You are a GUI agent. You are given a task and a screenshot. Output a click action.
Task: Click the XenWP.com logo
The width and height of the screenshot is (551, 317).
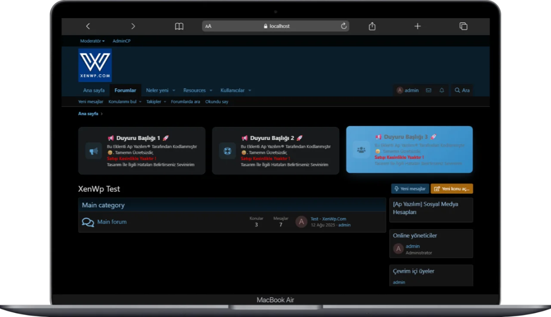[x=95, y=65]
